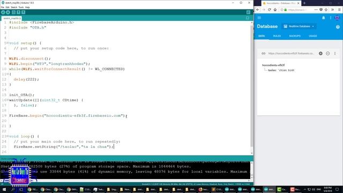343x193 pixels.
Task: Open the Arduino Sketch menu
Action: pyautogui.click(x=14, y=7)
